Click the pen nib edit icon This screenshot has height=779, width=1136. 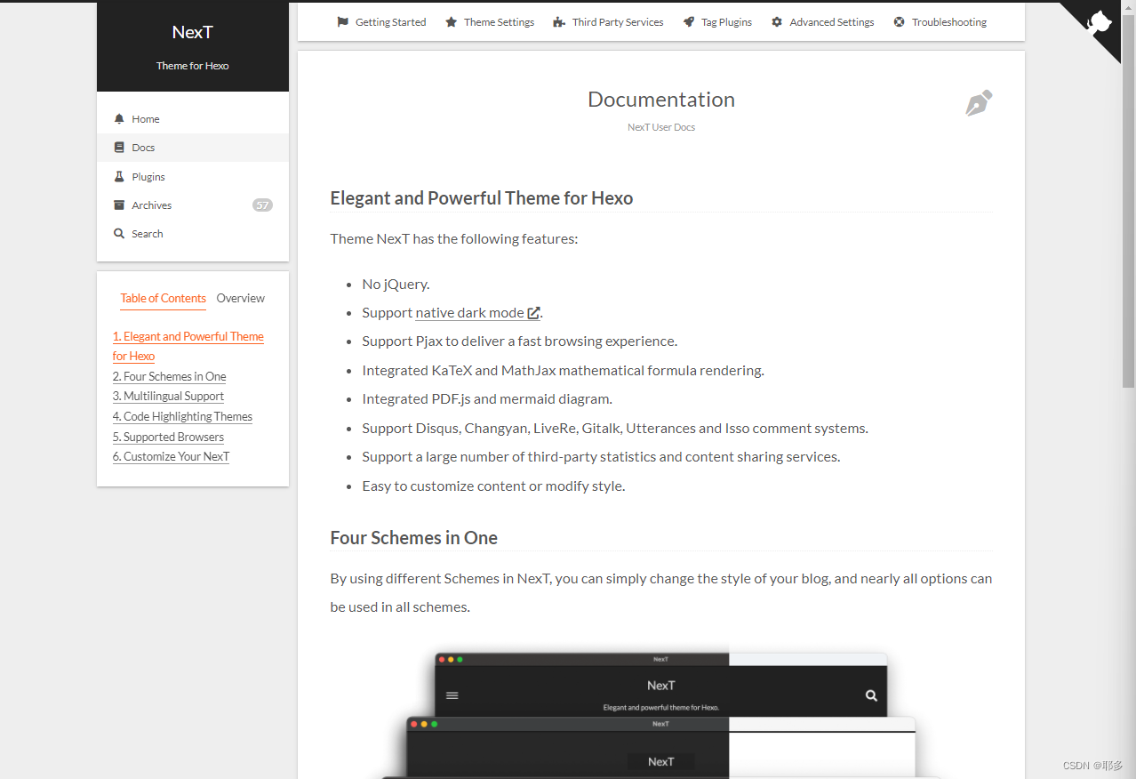(x=979, y=103)
